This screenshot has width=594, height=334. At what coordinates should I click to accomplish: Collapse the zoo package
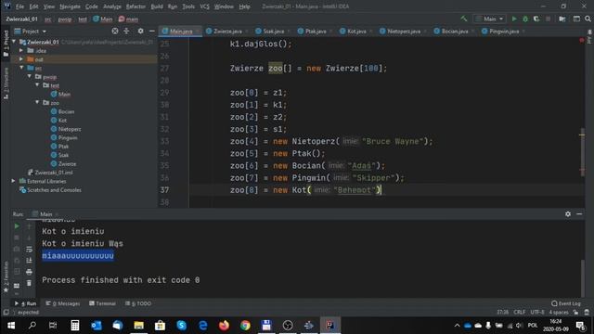(x=37, y=103)
